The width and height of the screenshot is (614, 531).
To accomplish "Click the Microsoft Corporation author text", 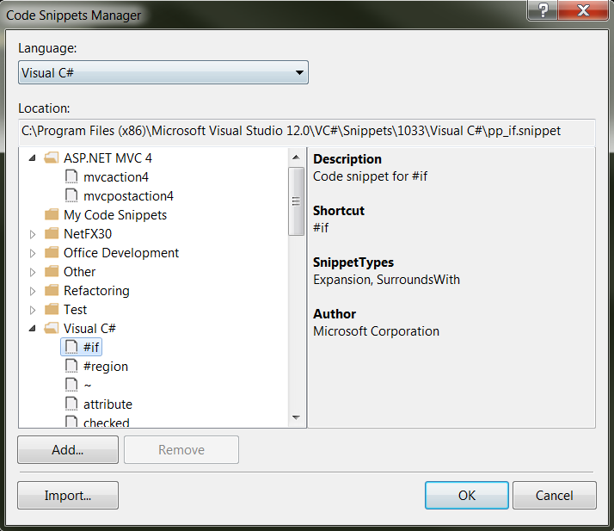I will (377, 331).
